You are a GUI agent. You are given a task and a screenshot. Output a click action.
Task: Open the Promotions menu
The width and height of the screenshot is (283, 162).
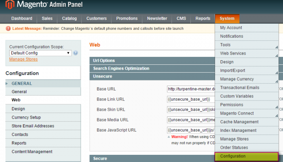pyautogui.click(x=127, y=18)
